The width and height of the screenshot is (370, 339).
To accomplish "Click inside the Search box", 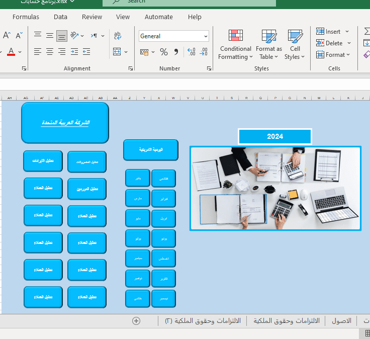I will (189, 2).
